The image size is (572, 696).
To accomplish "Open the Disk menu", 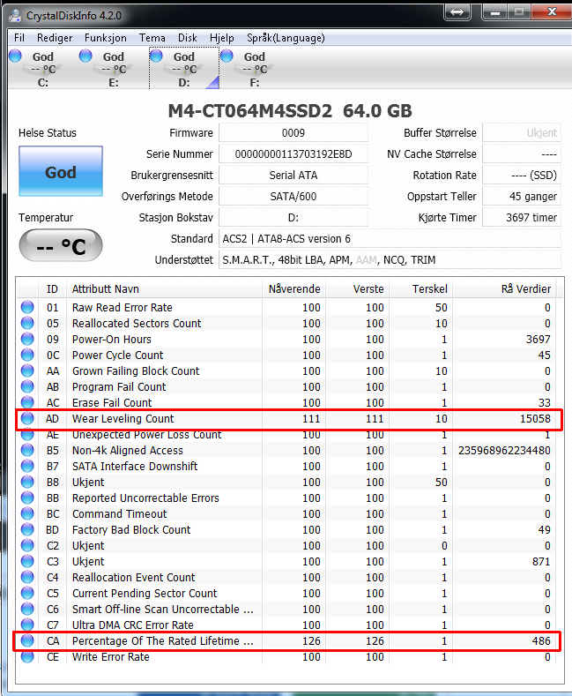I will (188, 38).
